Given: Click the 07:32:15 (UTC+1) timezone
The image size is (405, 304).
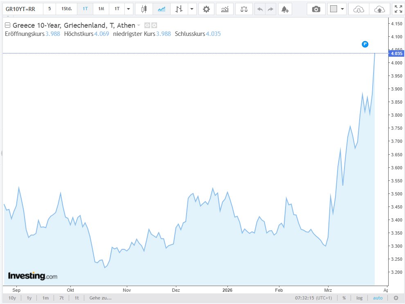Looking at the screenshot, I should pyautogui.click(x=313, y=298).
